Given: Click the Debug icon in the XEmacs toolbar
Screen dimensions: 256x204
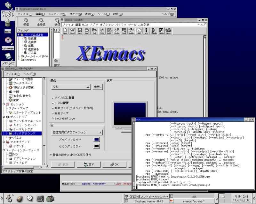Looking at the screenshot, I should [161, 31].
